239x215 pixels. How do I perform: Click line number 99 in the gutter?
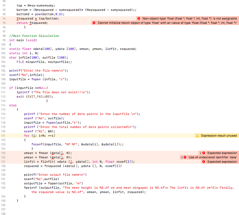tap(4, 40)
